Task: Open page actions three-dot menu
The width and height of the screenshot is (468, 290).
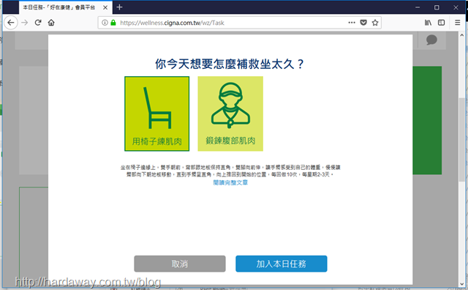Action: tap(352, 23)
